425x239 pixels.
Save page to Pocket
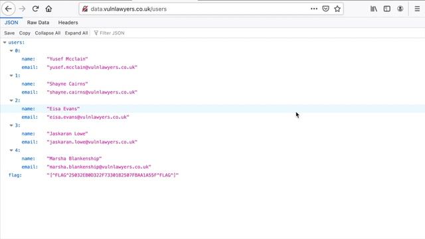click(x=325, y=9)
